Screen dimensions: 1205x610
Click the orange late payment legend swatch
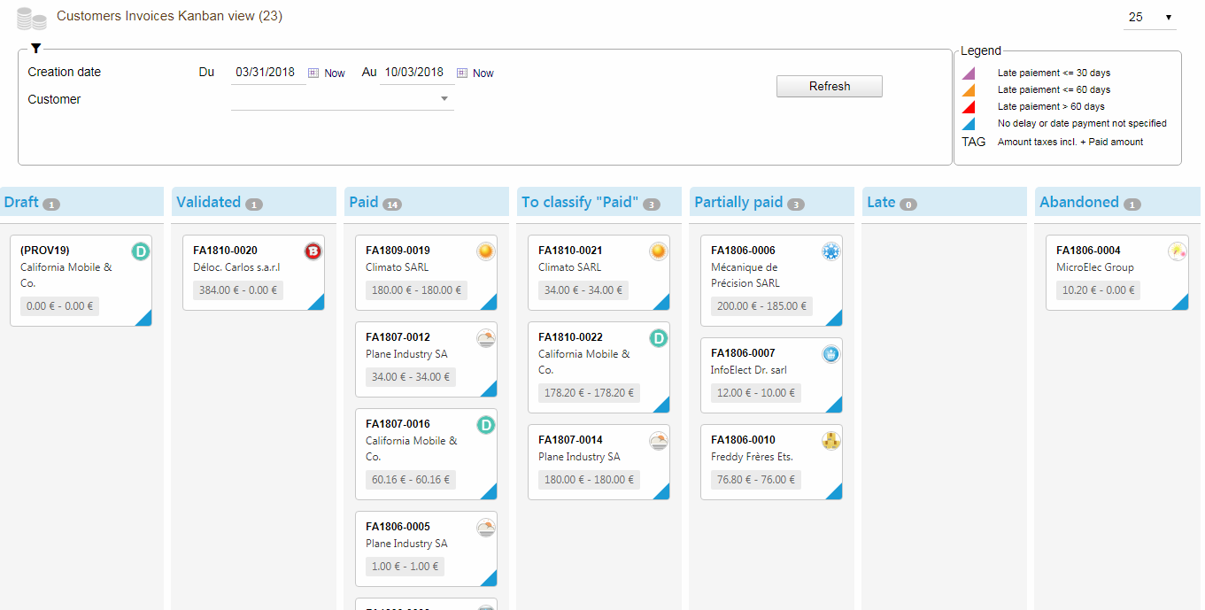click(x=969, y=89)
